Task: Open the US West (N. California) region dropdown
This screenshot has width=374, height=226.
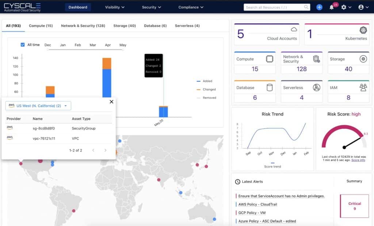Action: (x=38, y=106)
